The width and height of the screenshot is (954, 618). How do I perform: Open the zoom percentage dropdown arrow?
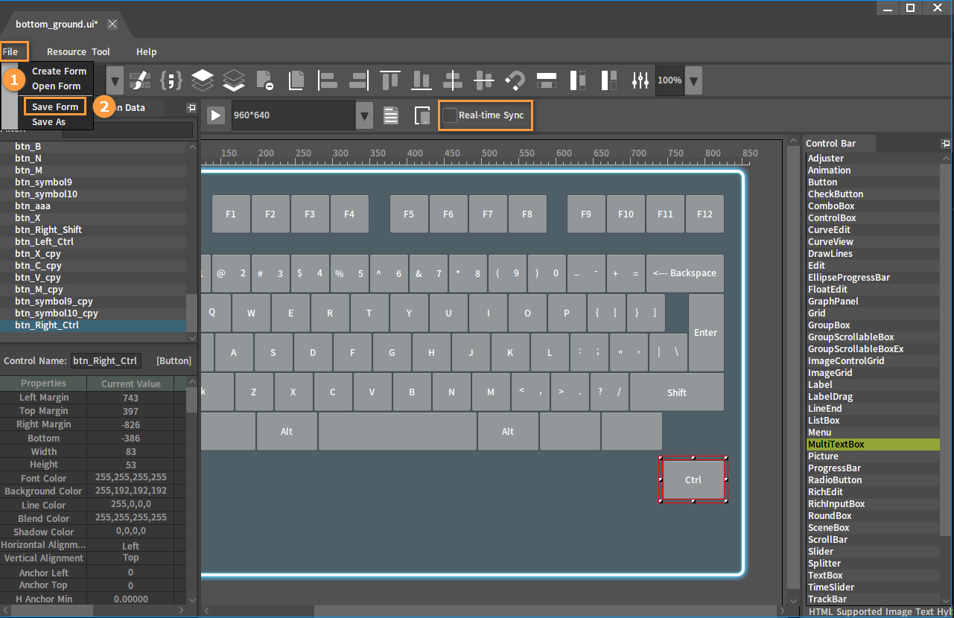point(693,80)
